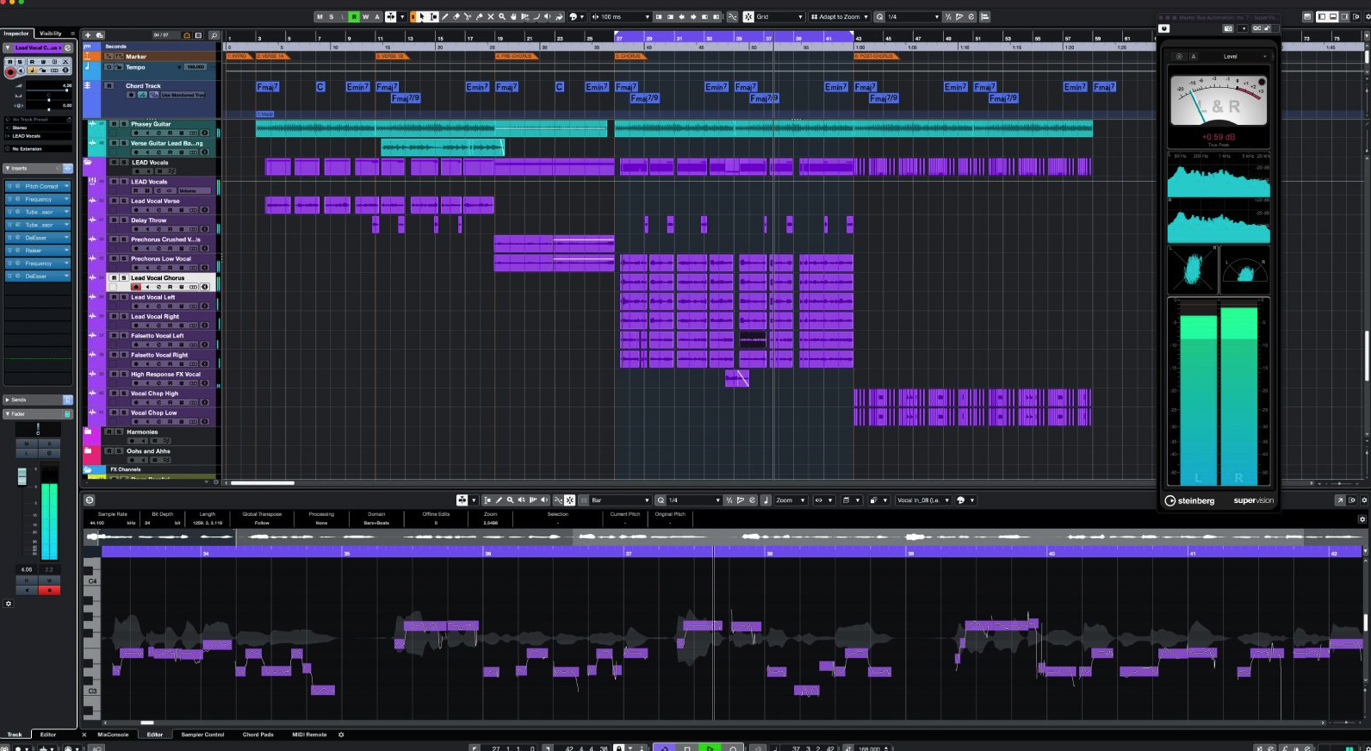Open the Sampler Control tab
This screenshot has height=751, width=1371.
202,735
